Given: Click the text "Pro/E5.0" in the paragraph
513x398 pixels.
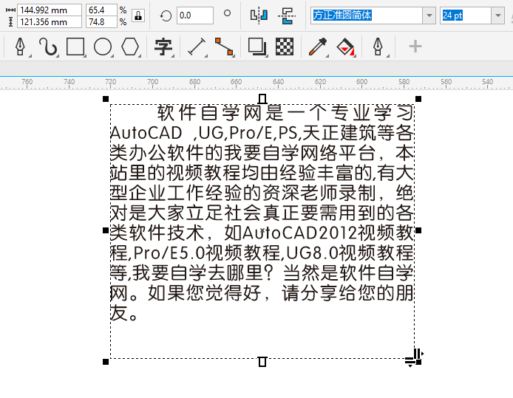Looking at the screenshot, I should (169, 253).
